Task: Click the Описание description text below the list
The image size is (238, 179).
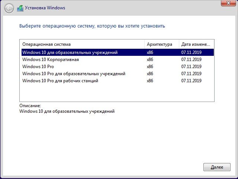Action: 67,111
